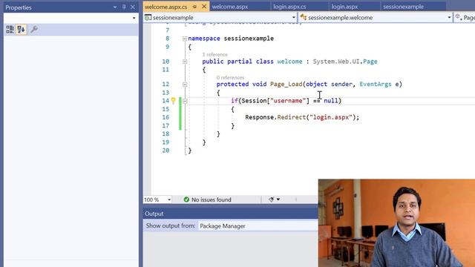Switch to the welcome.aspx tab
The height and width of the screenshot is (267, 475).
point(230,7)
